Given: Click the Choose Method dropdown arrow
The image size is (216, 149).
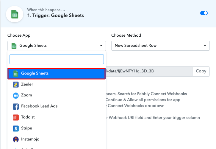Looking at the screenshot, I should 205,46.
